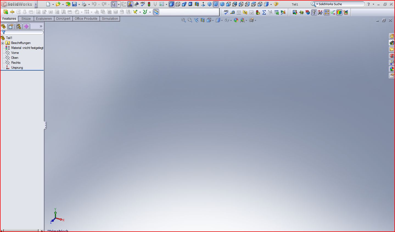395x232 pixels.
Task: Open an existing file via folder icon
Action: 58,4
